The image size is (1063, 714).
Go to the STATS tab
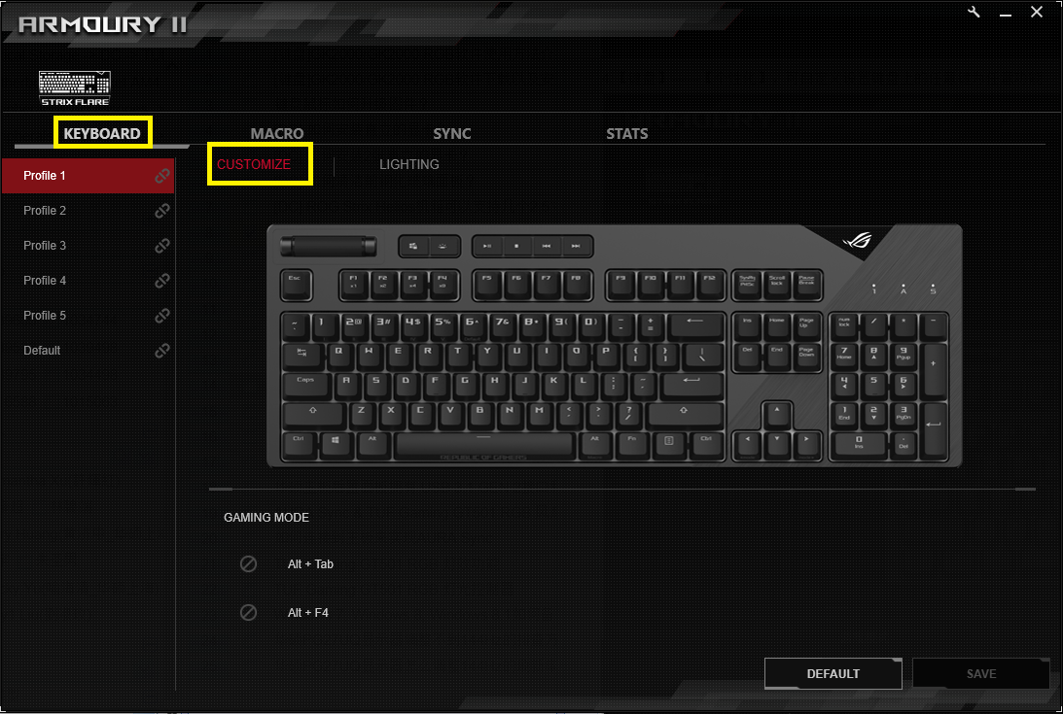click(x=627, y=133)
